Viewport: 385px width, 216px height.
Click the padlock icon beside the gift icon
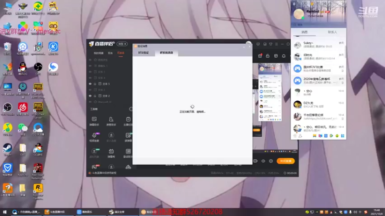(x=268, y=56)
